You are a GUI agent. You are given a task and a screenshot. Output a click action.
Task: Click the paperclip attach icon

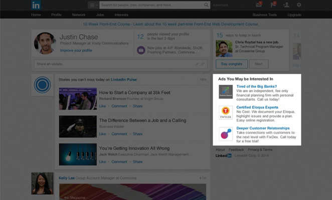click(x=203, y=64)
